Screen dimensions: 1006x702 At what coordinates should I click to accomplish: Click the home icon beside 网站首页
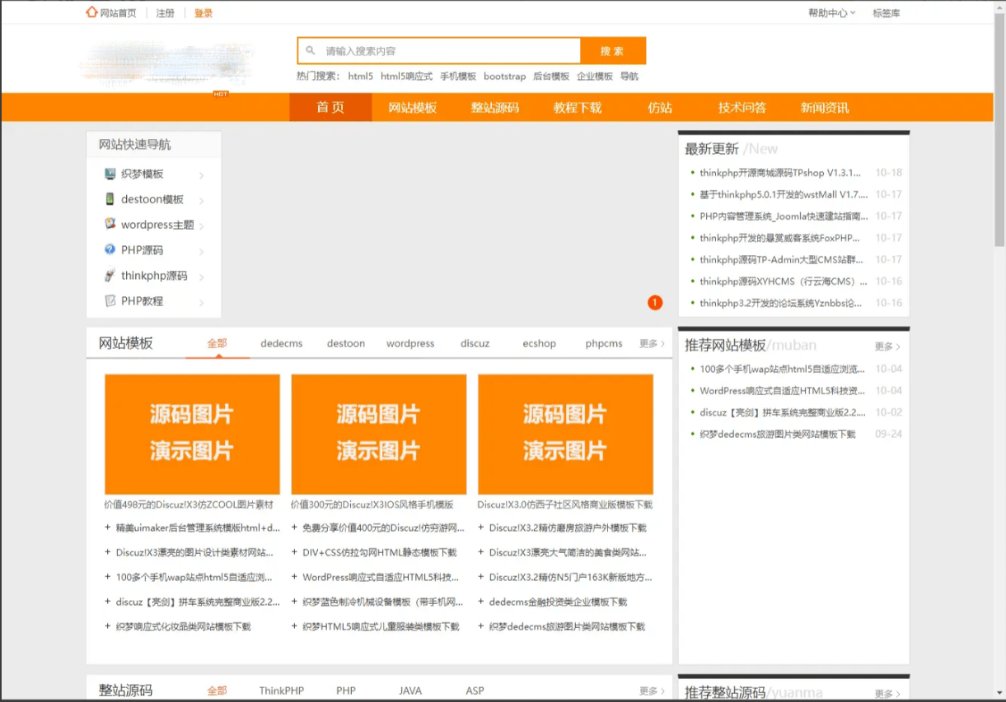click(x=91, y=12)
